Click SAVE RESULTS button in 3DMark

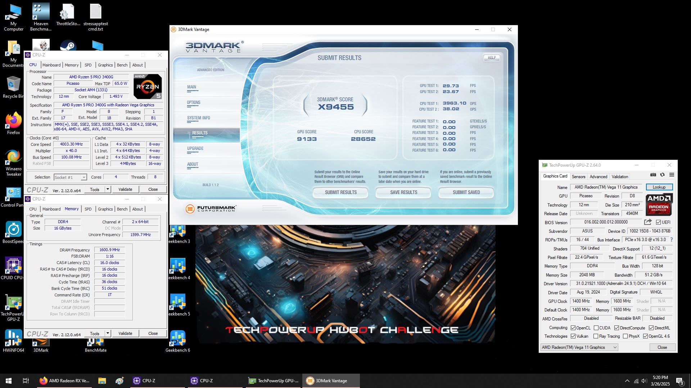403,193
